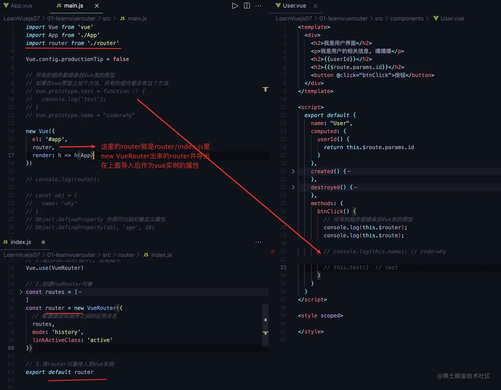Open 01-learnvuerouter breadcrumb in index.js pane
Screen dimensions: 501x390
71,255
